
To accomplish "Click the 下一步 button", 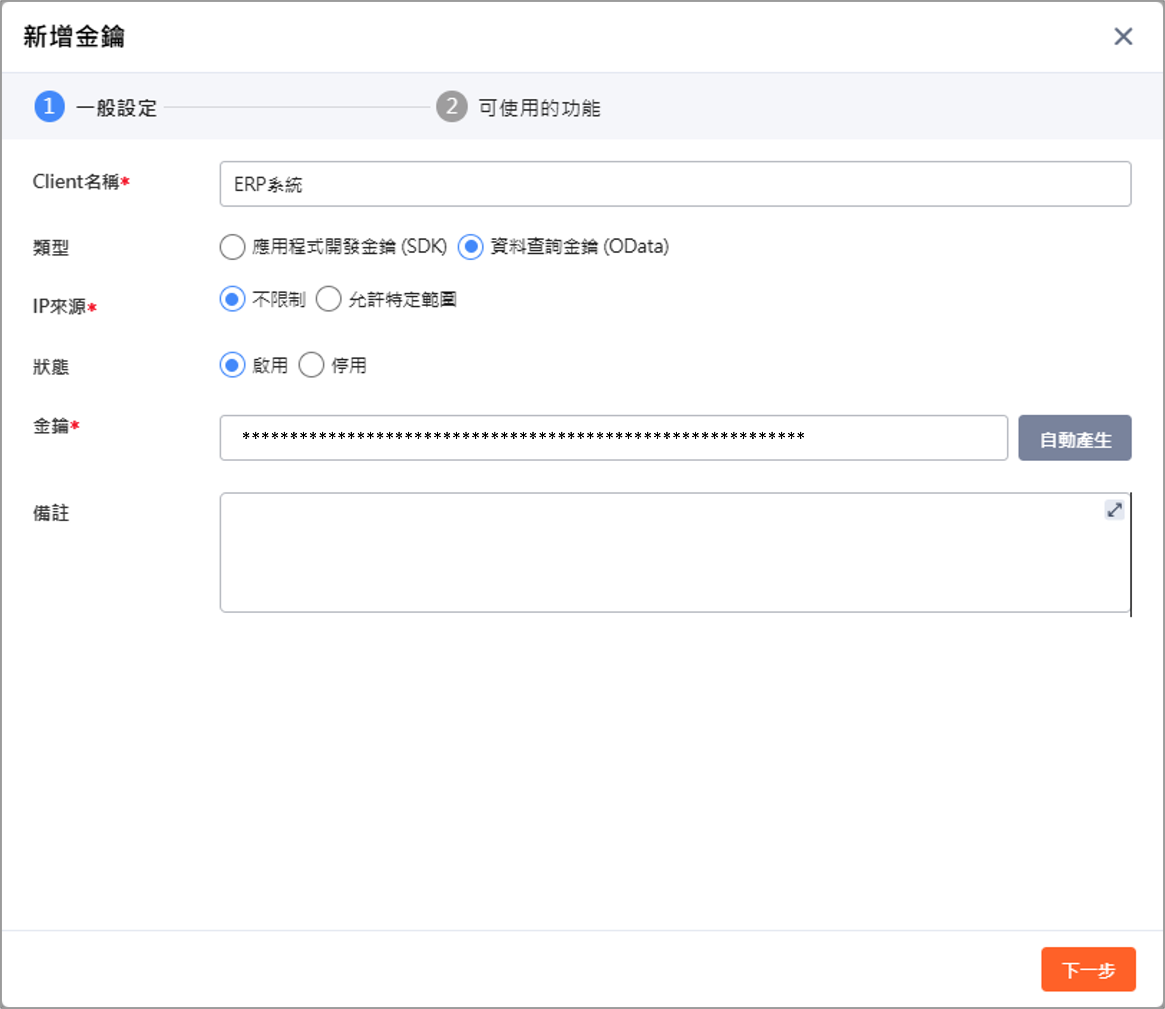I will 1088,970.
